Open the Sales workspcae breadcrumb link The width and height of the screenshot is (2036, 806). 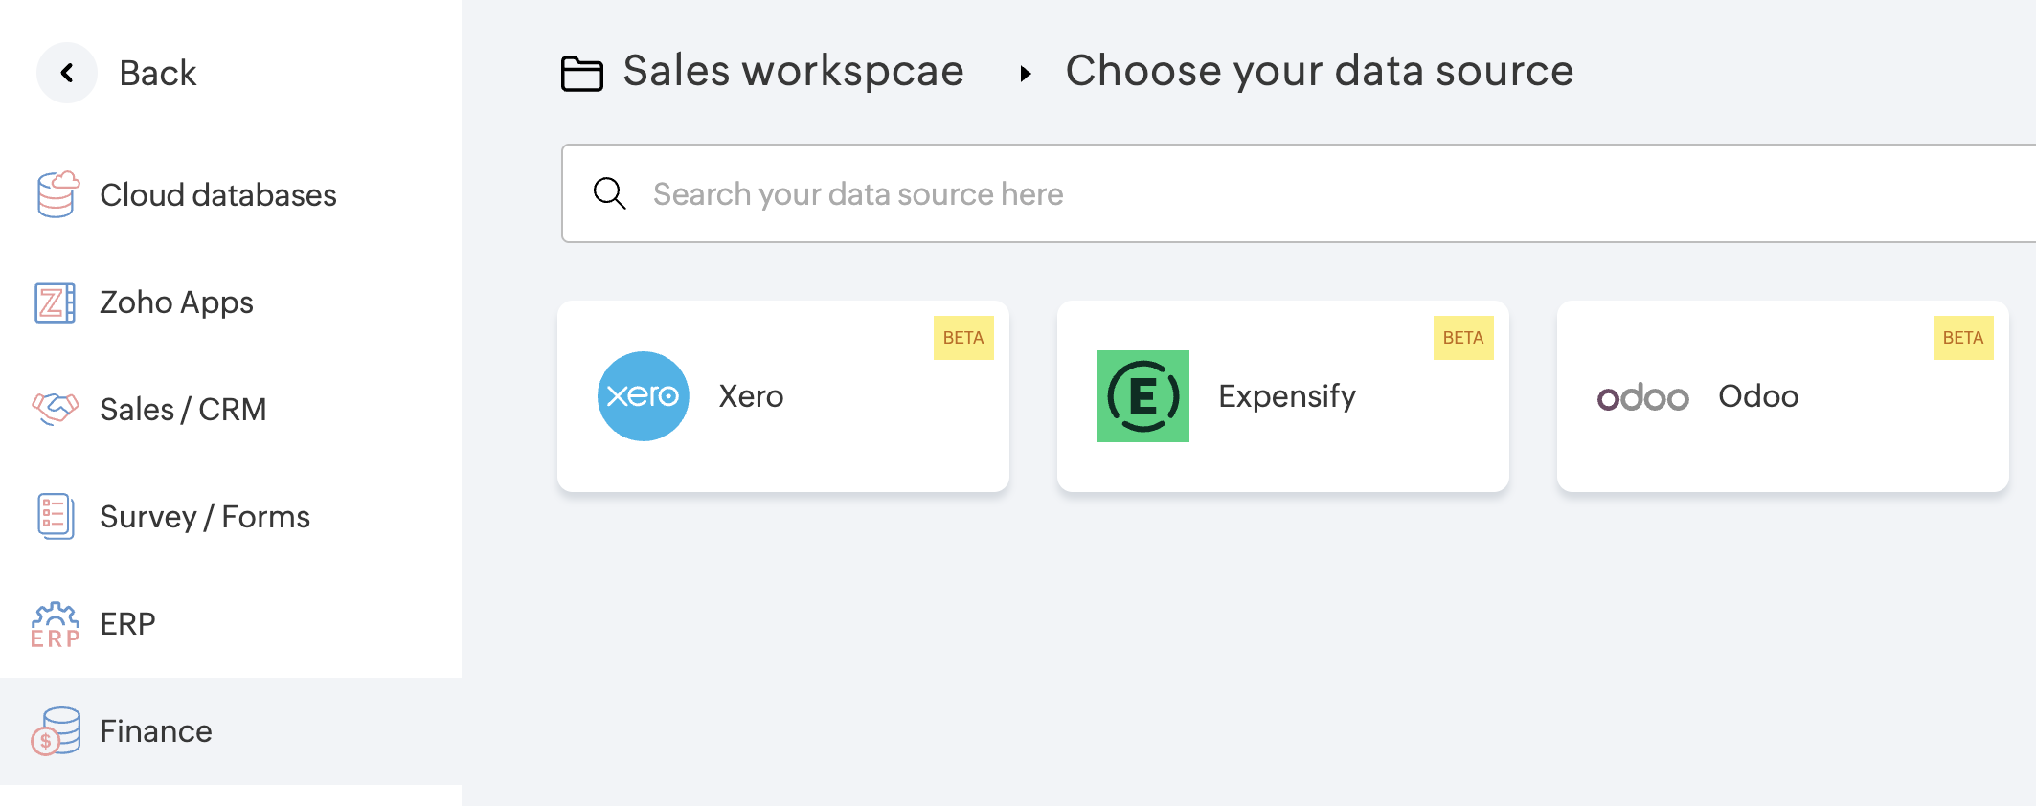pos(793,72)
